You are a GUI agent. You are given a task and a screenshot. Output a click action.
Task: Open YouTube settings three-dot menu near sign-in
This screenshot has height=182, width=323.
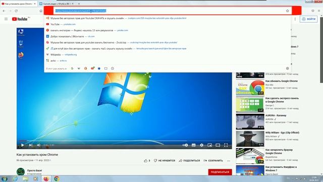[x=295, y=19]
